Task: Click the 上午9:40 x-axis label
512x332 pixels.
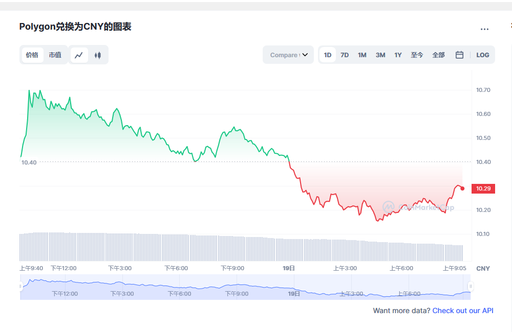Action: point(31,268)
